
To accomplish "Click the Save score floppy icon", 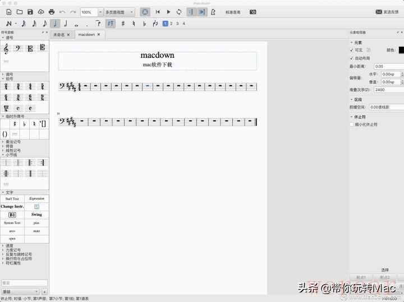I will tap(30, 12).
